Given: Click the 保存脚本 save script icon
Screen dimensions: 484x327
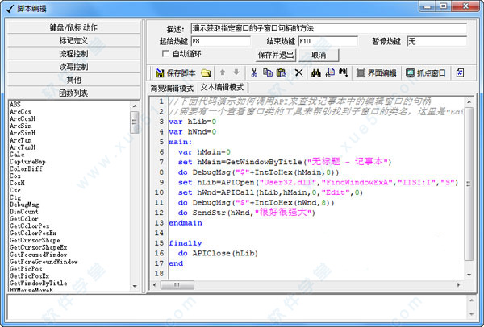Looking at the screenshot, I should pyautogui.click(x=176, y=72).
